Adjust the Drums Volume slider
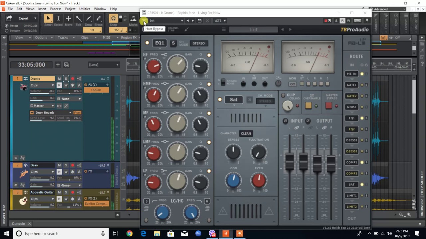The width and height of the screenshot is (426, 239). (42, 91)
